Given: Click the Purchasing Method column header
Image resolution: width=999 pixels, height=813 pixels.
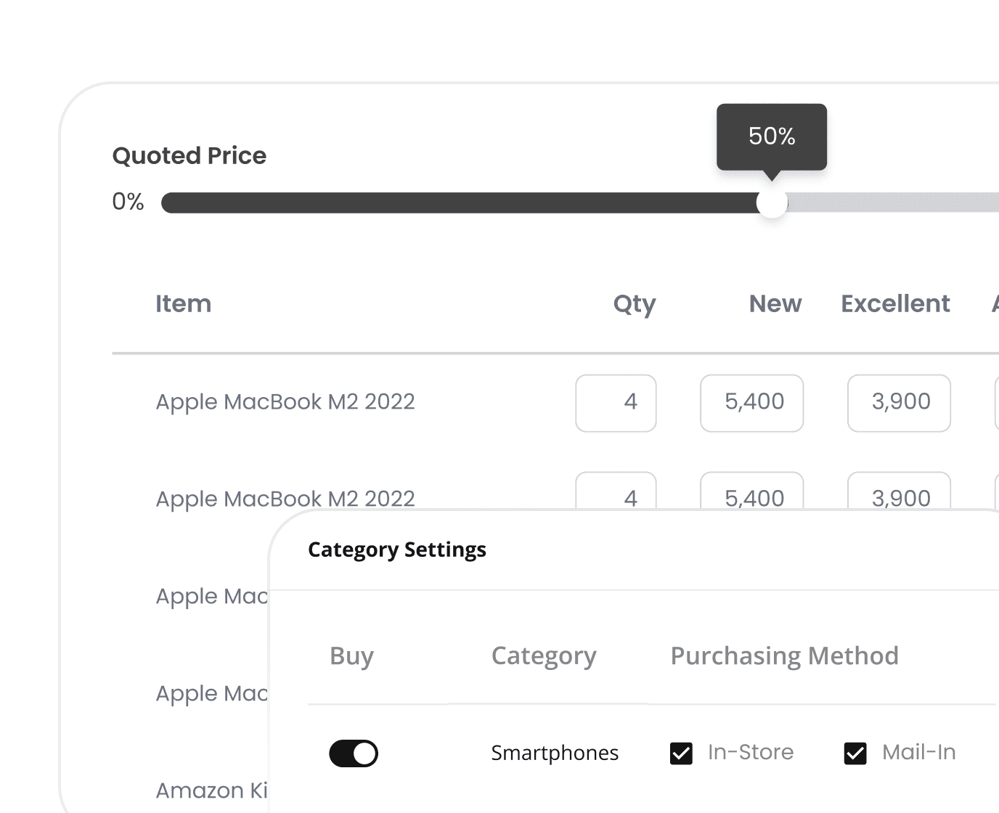Looking at the screenshot, I should [x=784, y=656].
